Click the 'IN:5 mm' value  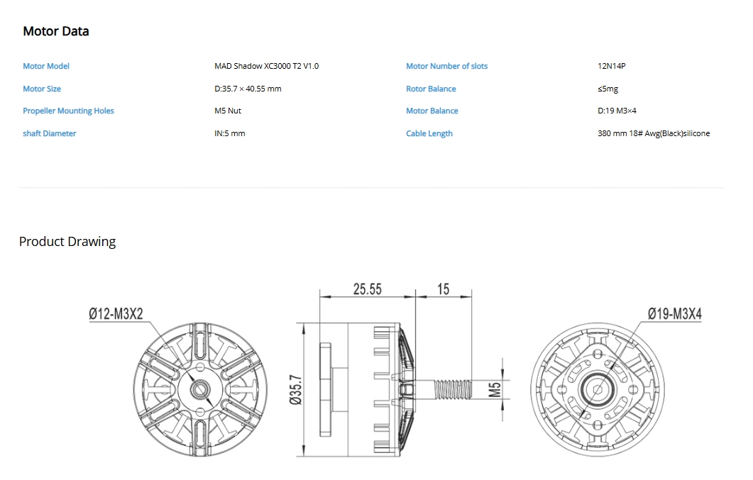(x=229, y=133)
